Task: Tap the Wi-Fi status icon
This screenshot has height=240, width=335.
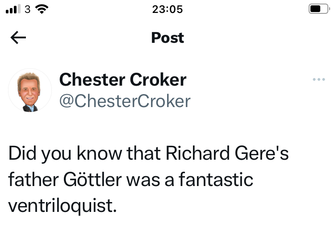Action: click(x=42, y=9)
